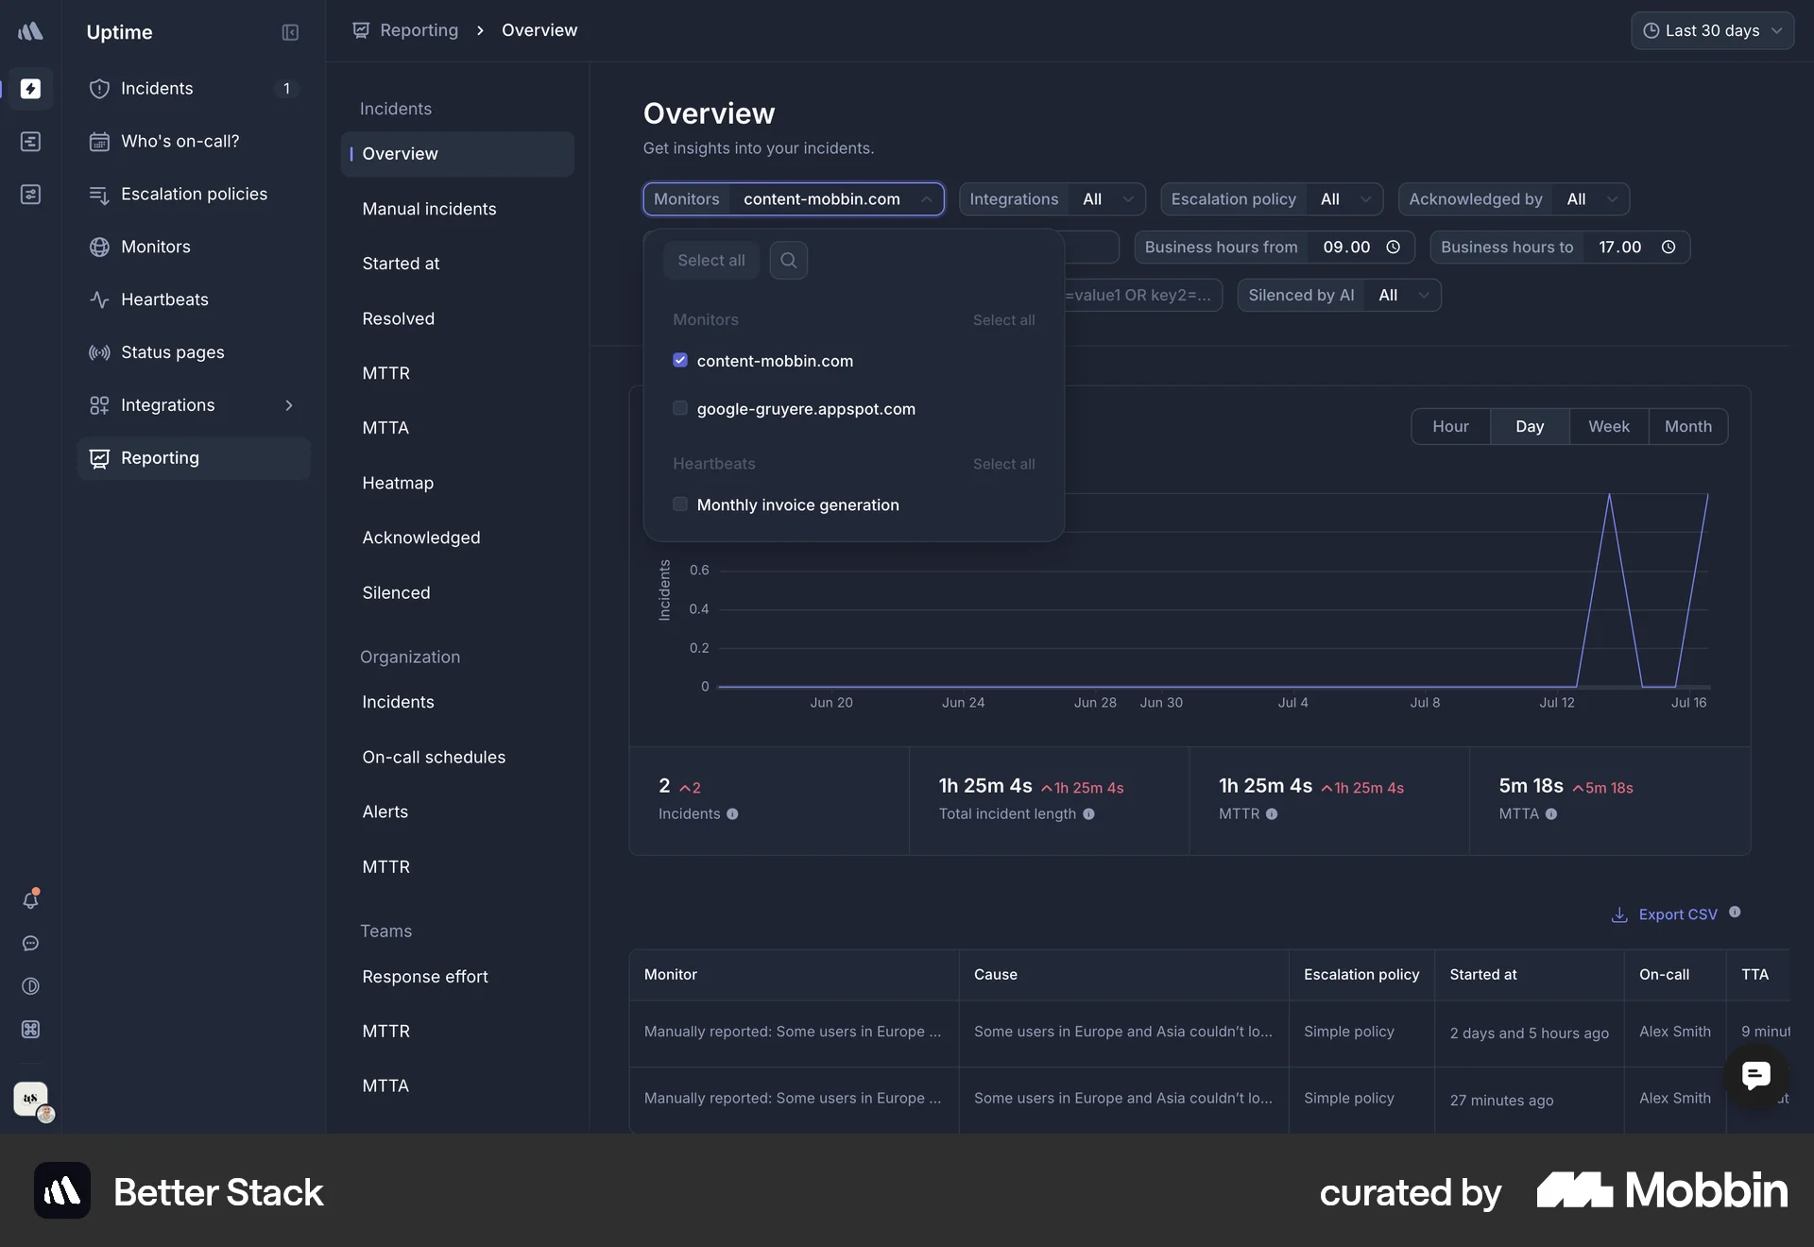Screen dimensions: 1814x1247
Task: Check the google-gruyere.appspot.com monitor
Action: point(680,408)
